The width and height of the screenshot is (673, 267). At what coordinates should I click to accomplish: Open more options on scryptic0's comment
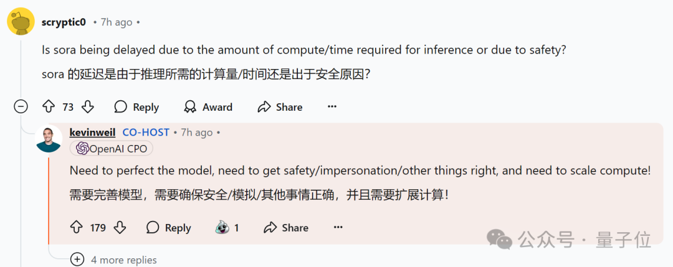point(332,107)
